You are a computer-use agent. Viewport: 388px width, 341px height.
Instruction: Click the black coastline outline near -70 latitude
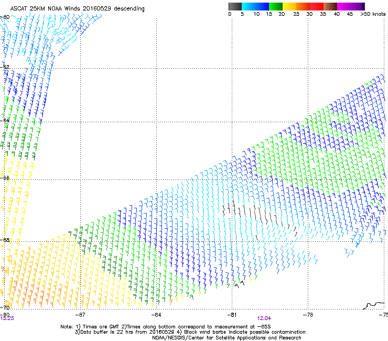[x=374, y=305]
